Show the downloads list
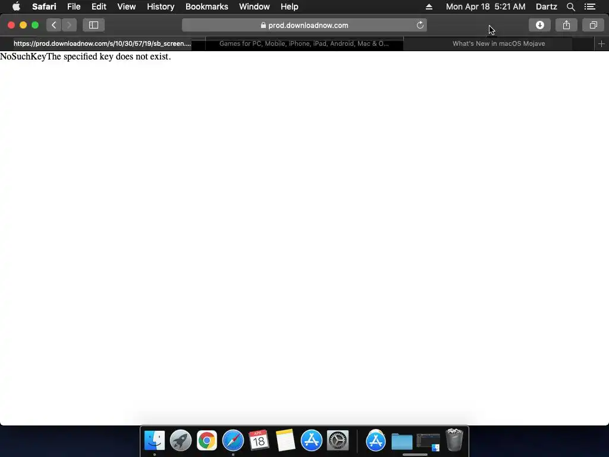The image size is (609, 457). click(539, 25)
